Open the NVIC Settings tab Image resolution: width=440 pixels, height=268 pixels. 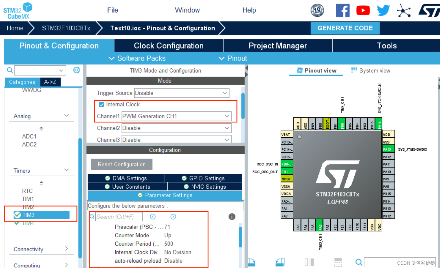click(x=205, y=187)
